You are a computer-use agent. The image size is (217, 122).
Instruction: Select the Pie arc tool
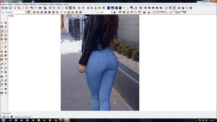coord(5,47)
